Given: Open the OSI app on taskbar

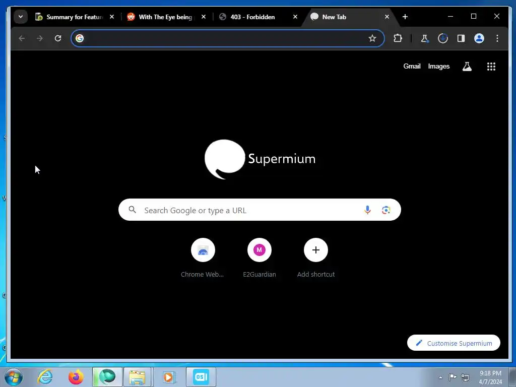Looking at the screenshot, I should point(201,377).
